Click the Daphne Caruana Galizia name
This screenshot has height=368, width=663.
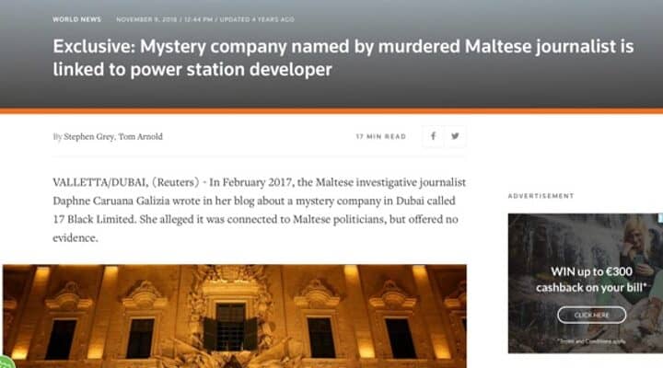(110, 201)
